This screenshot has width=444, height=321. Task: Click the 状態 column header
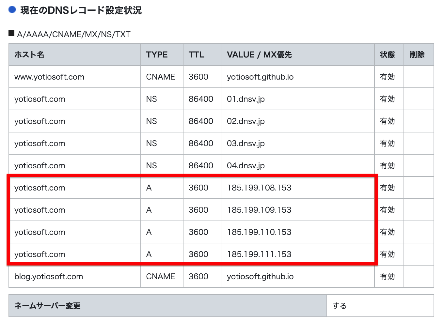pyautogui.click(x=389, y=54)
